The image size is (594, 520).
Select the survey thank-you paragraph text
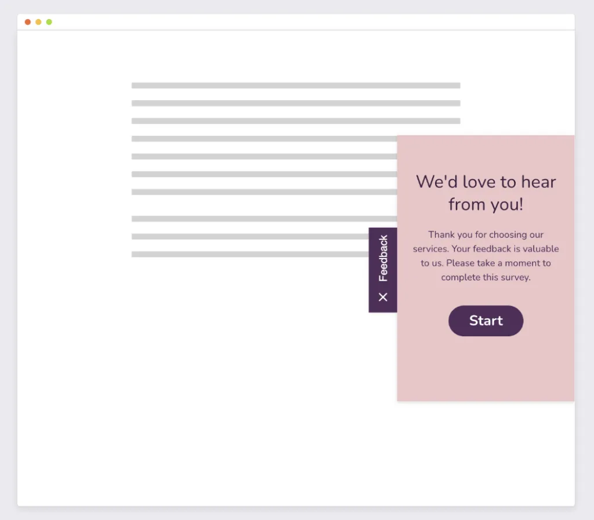[486, 256]
